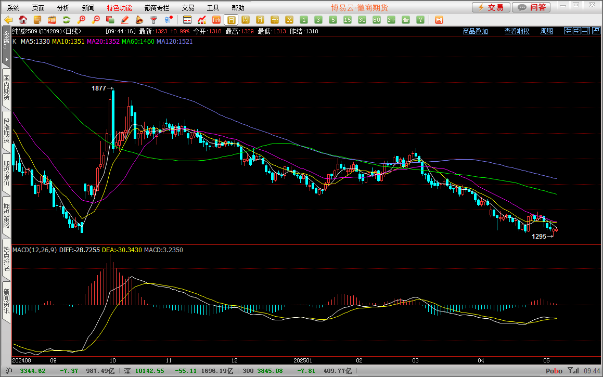Open the 页面 menu
Viewport: 603px width, 377px height.
click(38, 8)
